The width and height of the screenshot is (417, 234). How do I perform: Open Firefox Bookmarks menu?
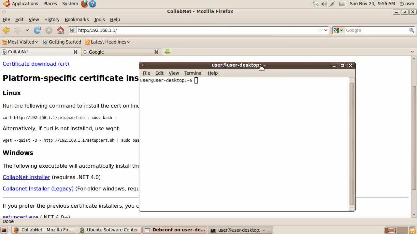click(77, 19)
